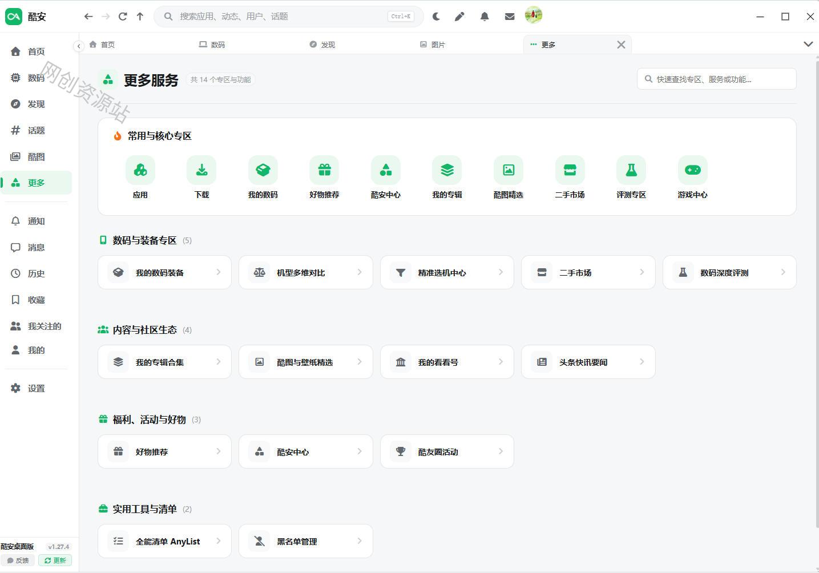The image size is (819, 573).
Task: Open 历史 in the sidebar
Action: pos(36,273)
